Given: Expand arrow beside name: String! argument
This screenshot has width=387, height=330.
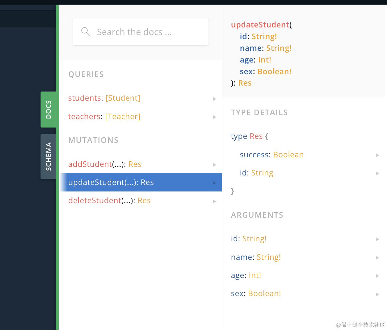Looking at the screenshot, I should [377, 258].
